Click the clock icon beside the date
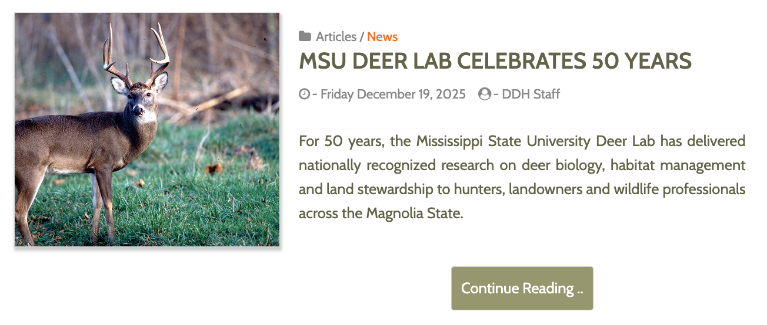The width and height of the screenshot is (767, 325). point(304,94)
